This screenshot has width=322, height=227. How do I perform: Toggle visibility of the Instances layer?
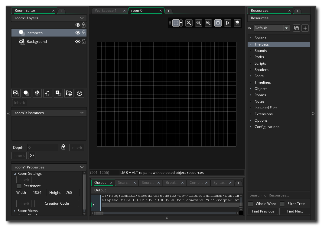(x=78, y=33)
